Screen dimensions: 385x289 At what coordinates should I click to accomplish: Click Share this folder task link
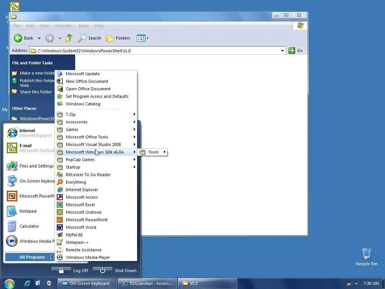click(36, 92)
